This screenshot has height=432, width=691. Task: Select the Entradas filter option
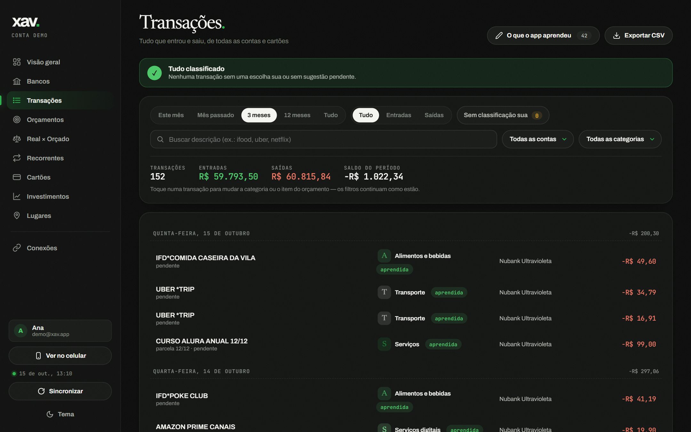pyautogui.click(x=399, y=115)
